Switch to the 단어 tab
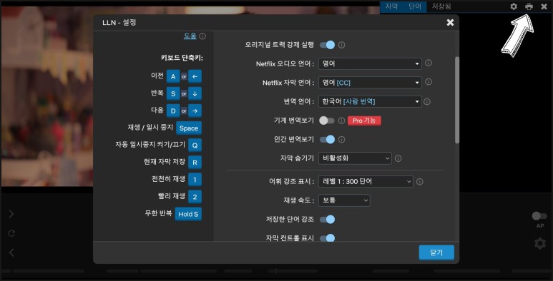Image resolution: width=553 pixels, height=281 pixels. 415,6
